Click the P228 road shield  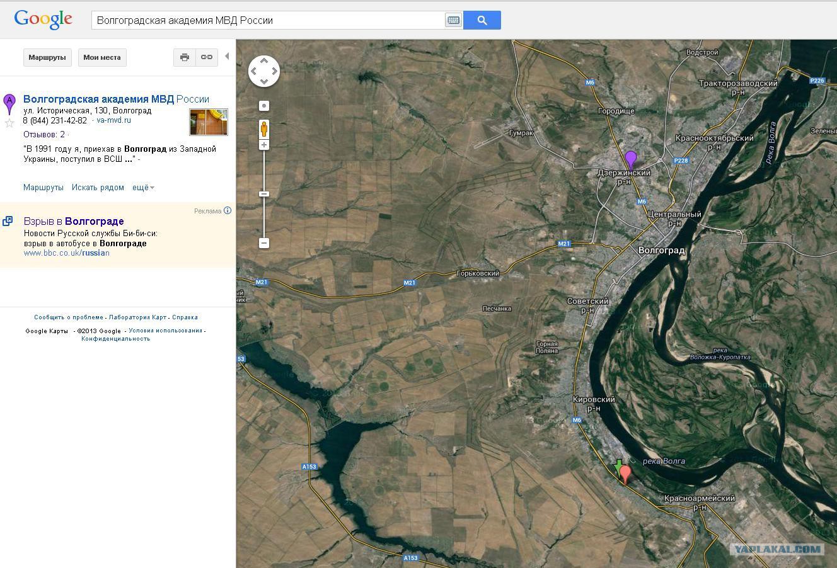click(x=681, y=161)
